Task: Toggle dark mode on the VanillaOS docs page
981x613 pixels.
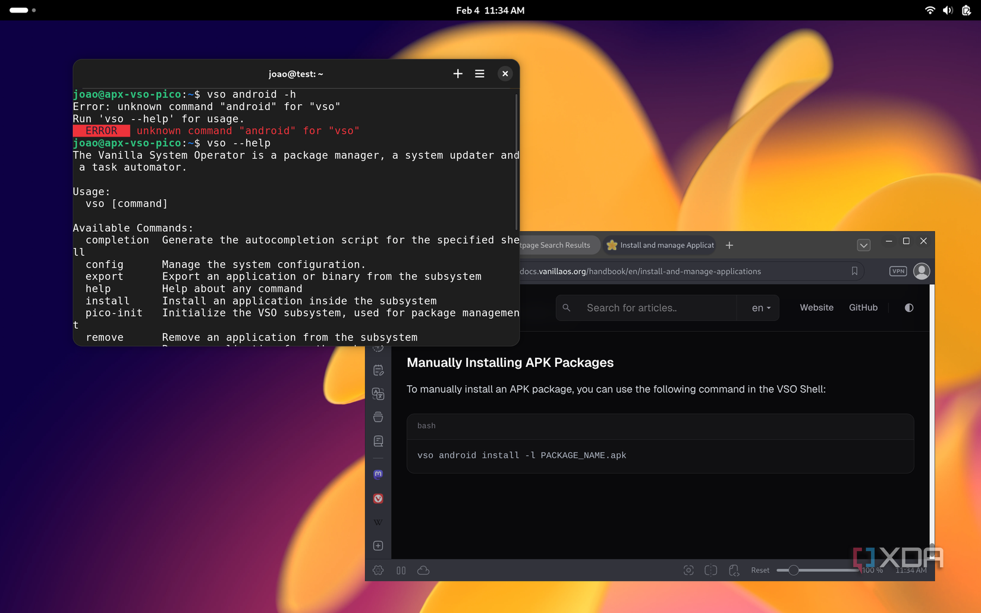Action: [908, 307]
